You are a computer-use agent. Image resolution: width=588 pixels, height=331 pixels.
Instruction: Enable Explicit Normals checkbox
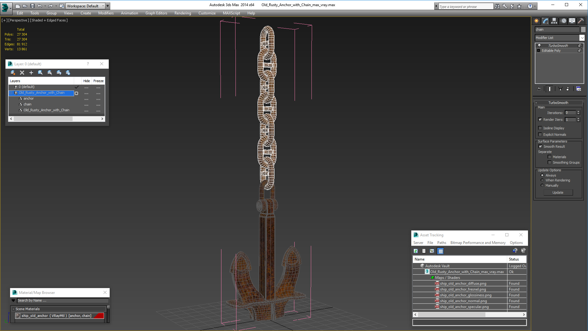(540, 135)
